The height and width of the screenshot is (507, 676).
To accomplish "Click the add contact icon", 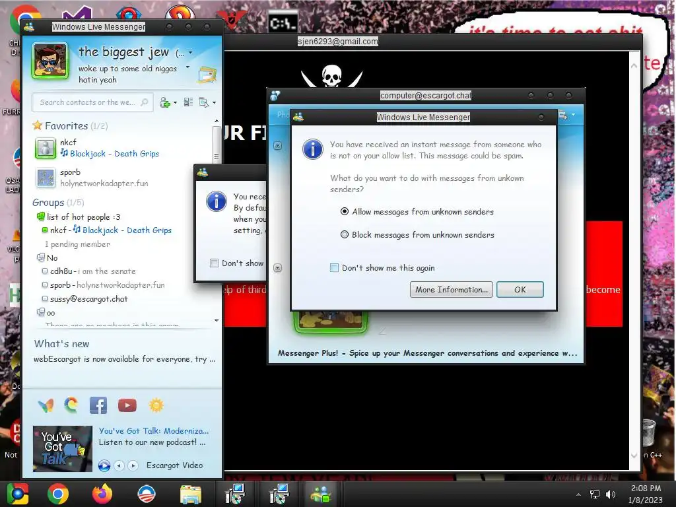I will [164, 102].
